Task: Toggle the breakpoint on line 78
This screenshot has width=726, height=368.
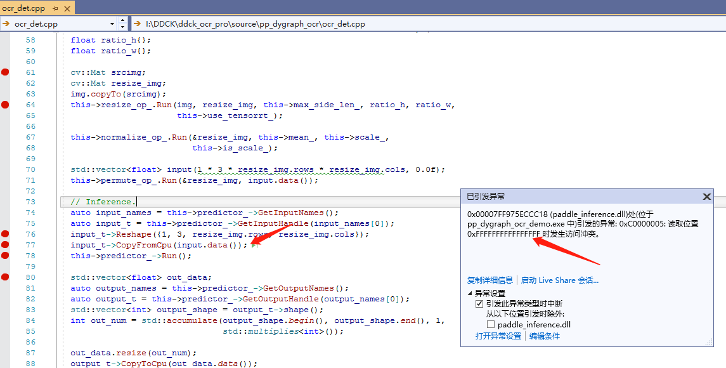Action: (x=5, y=255)
